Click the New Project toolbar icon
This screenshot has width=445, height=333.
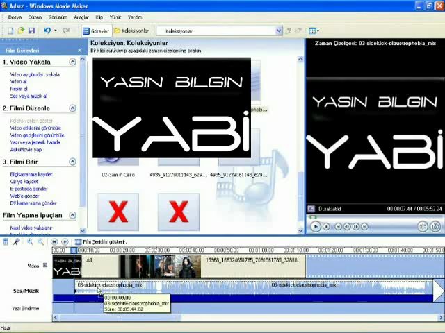[x=10, y=31]
